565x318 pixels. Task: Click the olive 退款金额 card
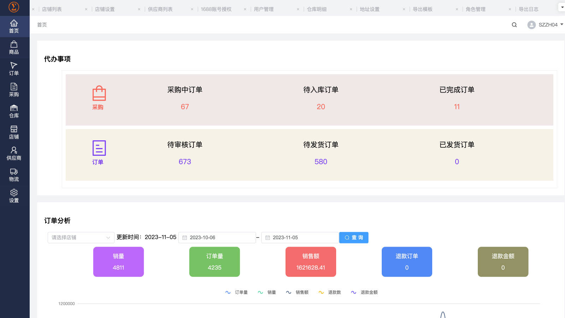(503, 262)
